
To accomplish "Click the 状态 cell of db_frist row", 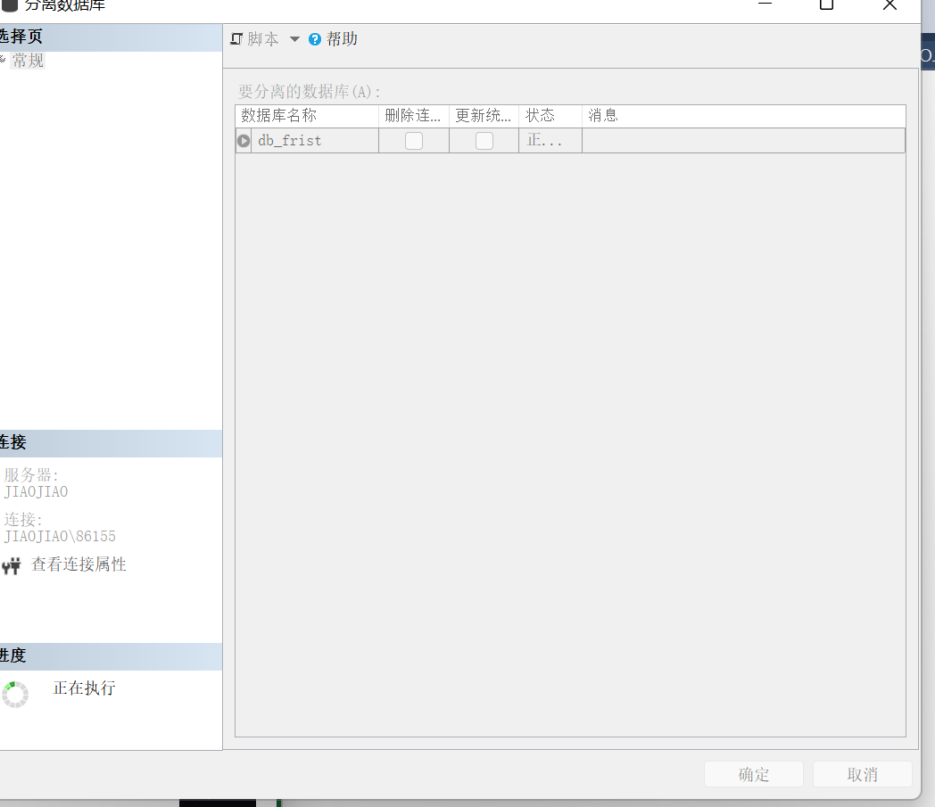I will 550,141.
